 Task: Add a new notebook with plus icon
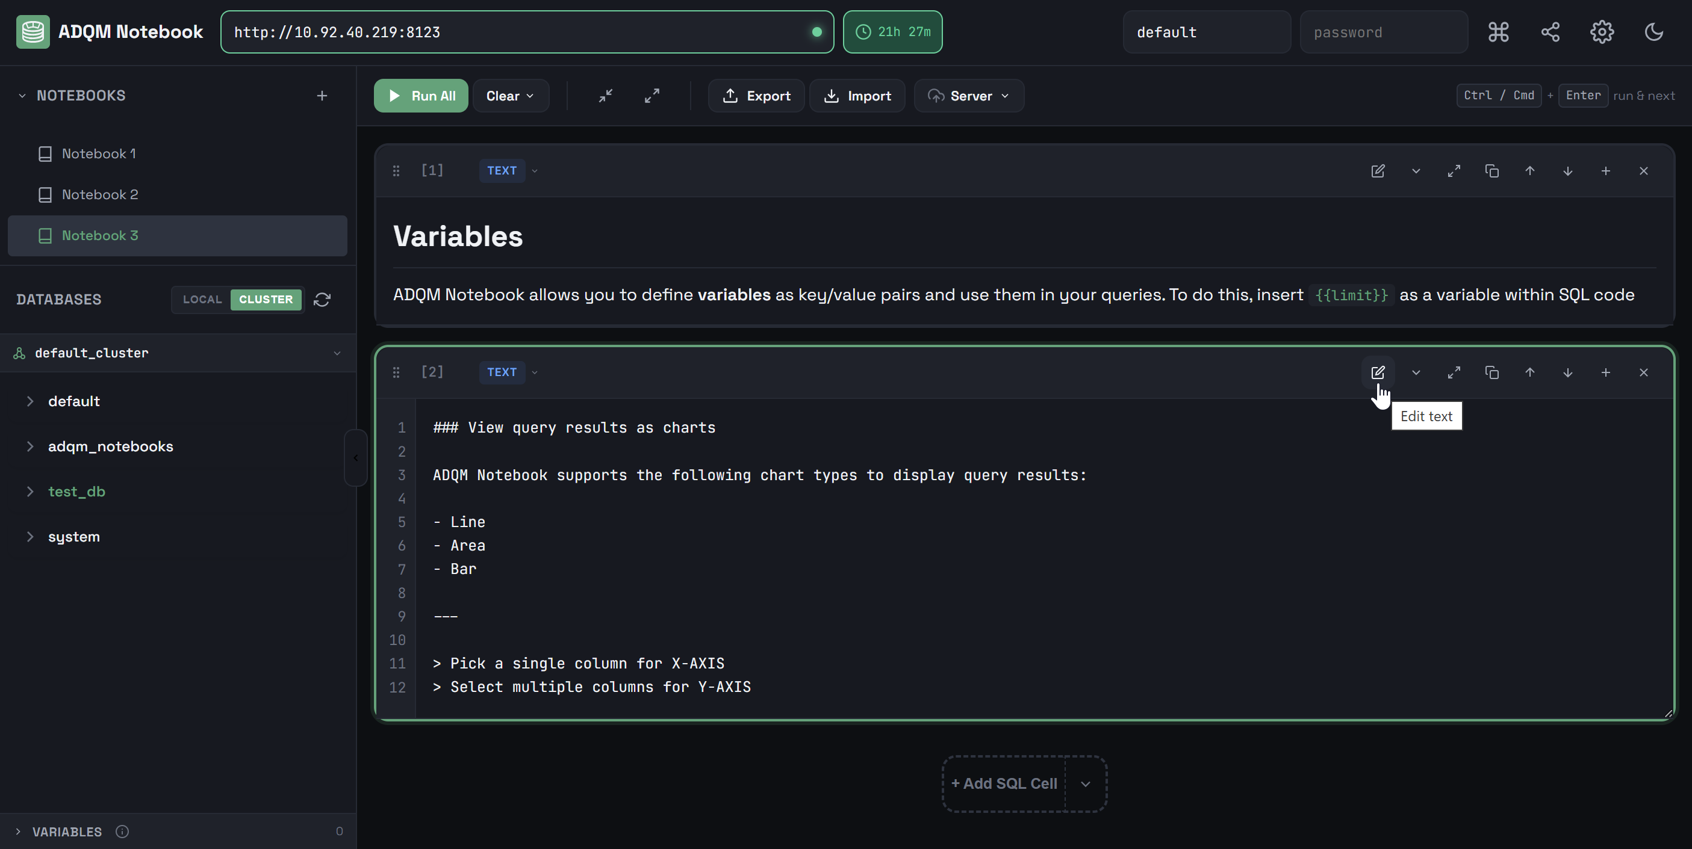click(x=322, y=96)
